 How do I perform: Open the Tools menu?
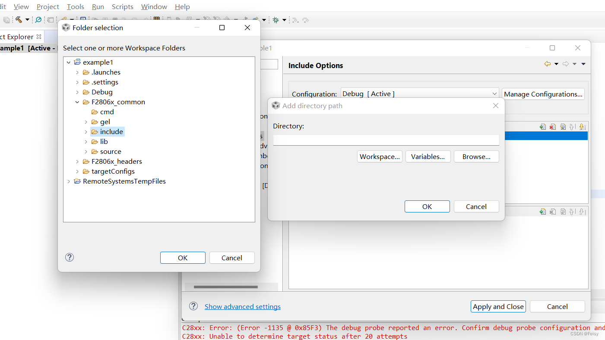pyautogui.click(x=76, y=6)
